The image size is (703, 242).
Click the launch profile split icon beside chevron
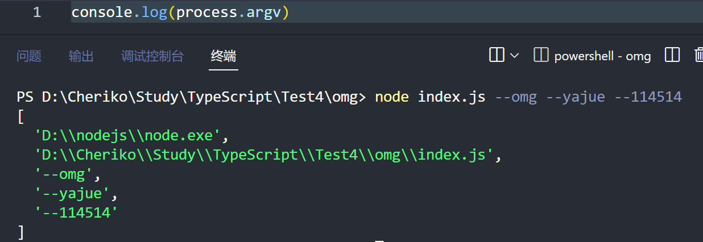point(497,55)
